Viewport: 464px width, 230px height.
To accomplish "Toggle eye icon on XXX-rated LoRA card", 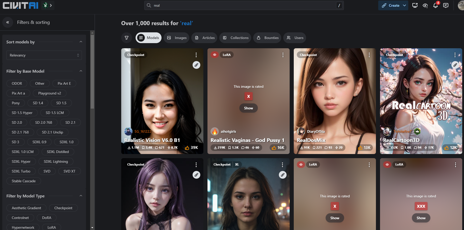I will (x=387, y=165).
